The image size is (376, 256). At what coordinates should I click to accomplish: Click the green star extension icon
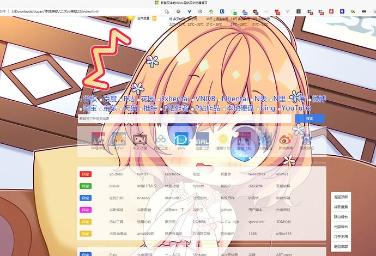click(211, 11)
